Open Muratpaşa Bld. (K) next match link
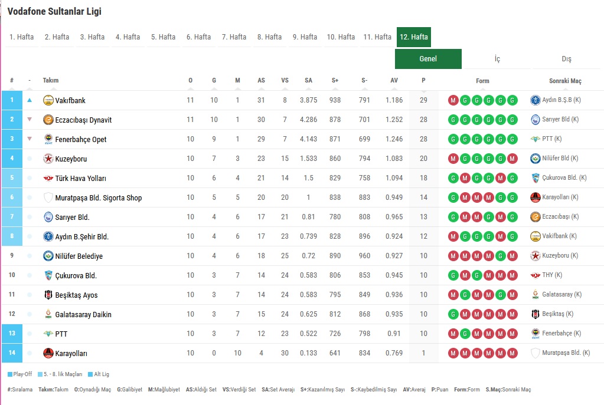604x405 pixels. (566, 353)
